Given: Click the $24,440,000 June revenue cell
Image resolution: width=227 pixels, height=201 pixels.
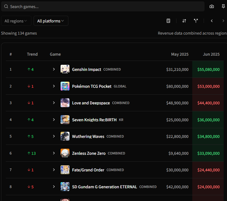Looking at the screenshot, I should coord(208,170).
